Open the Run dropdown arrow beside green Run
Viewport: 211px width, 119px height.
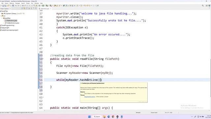pyautogui.click(x=45, y=6)
